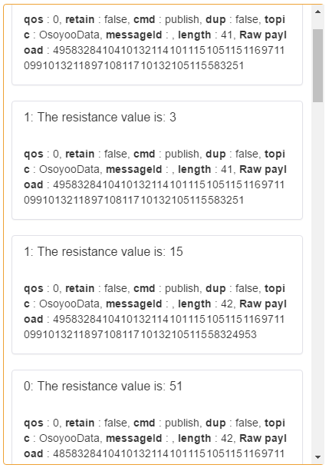Screen dimensions: 329x468
Task: Click "length : 42" in the value 15 card
Action: pos(206,304)
